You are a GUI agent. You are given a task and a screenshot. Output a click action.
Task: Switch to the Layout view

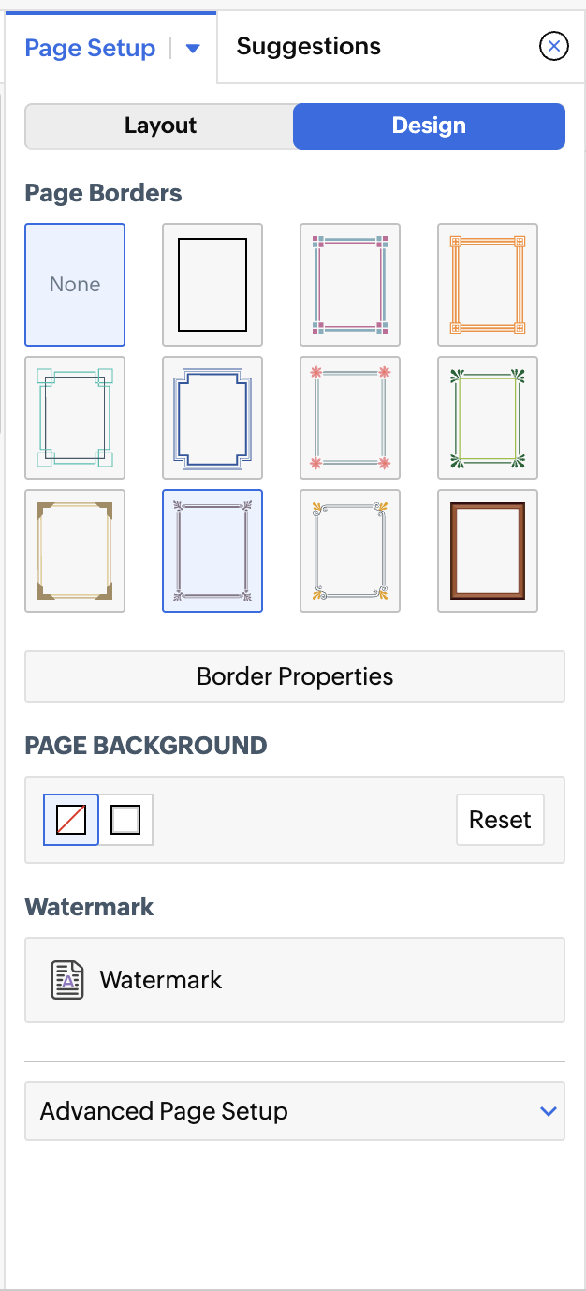pyautogui.click(x=160, y=126)
